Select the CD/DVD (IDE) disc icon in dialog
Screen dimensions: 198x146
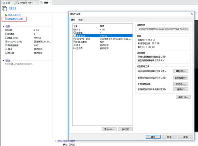tap(75, 39)
